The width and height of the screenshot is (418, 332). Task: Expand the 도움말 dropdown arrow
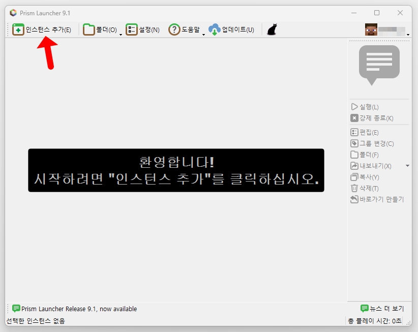tap(203, 34)
